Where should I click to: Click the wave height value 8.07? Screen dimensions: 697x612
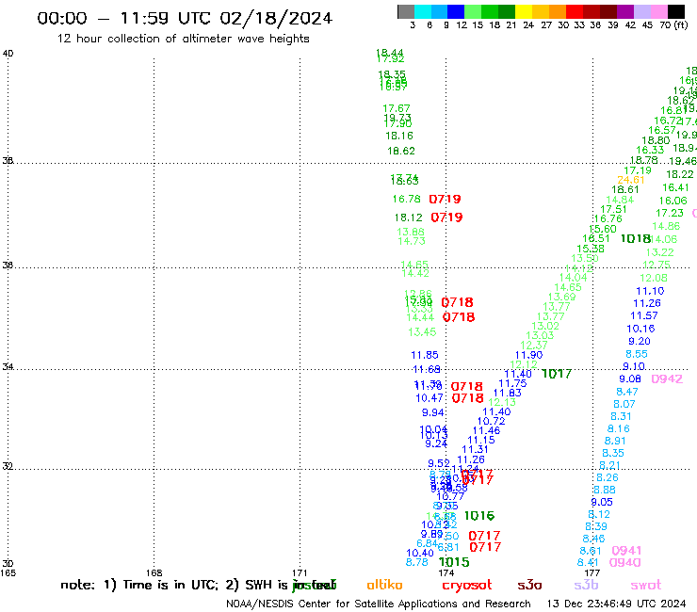click(624, 404)
